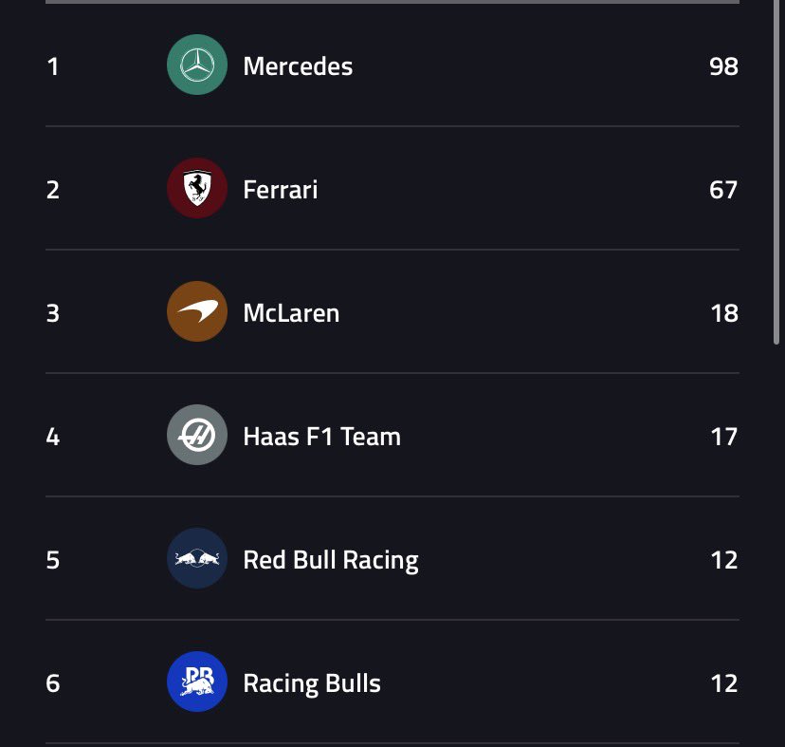Click the Racing Bulls blue logo
The image size is (785, 747).
(x=197, y=682)
